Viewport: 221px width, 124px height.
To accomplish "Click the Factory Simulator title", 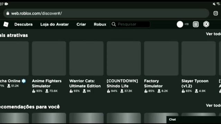I will [153, 83].
